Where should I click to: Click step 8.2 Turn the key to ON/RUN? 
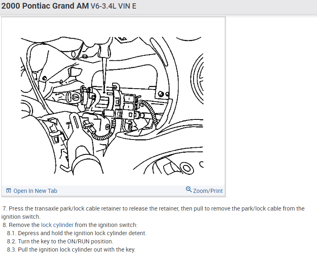(x=60, y=241)
